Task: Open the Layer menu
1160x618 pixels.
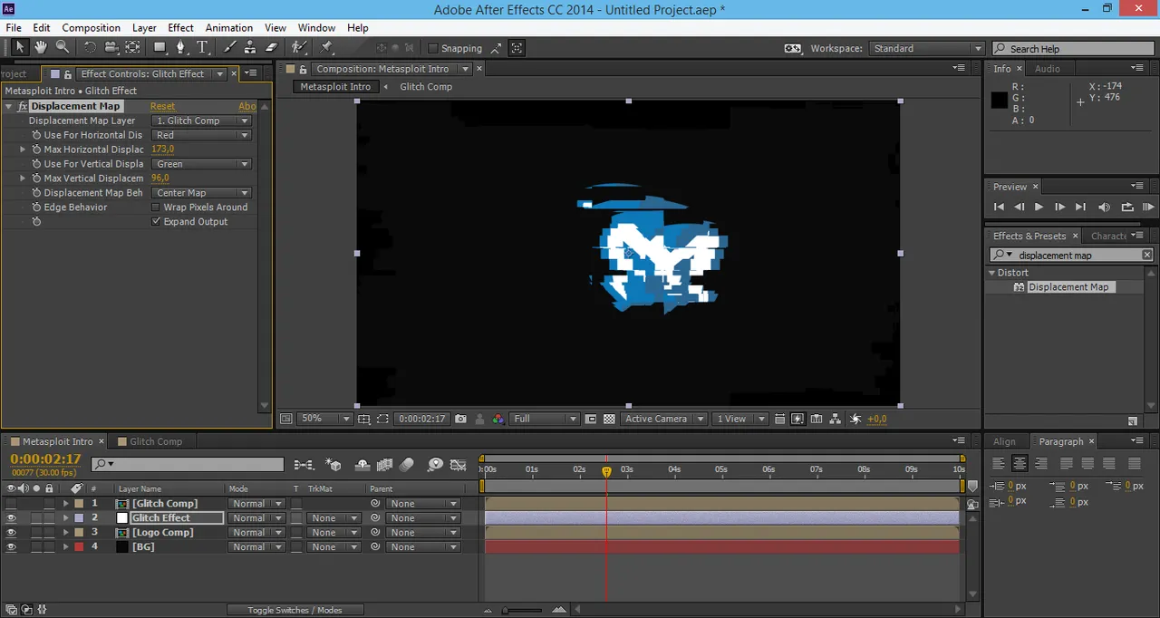Action: coord(144,28)
